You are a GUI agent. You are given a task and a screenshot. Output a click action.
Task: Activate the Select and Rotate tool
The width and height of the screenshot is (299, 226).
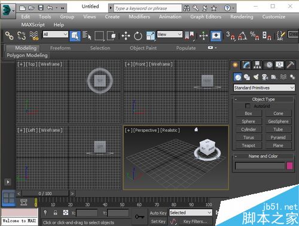tap(138, 36)
